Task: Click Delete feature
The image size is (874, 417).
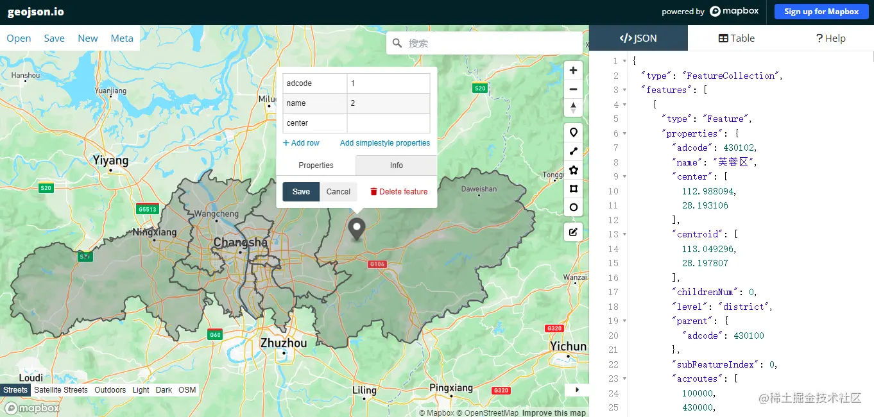Action: (x=398, y=192)
